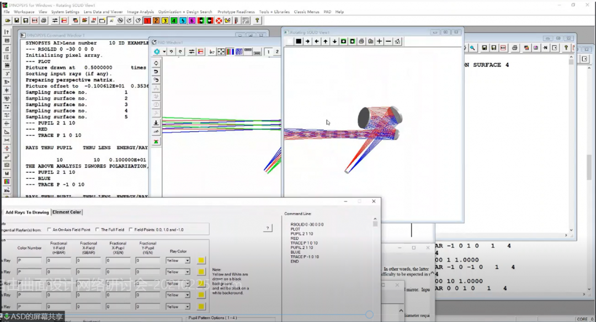Viewport: 596px width, 322px height.
Task: Select configuration button number 6 in magenta
Action: (x=192, y=20)
